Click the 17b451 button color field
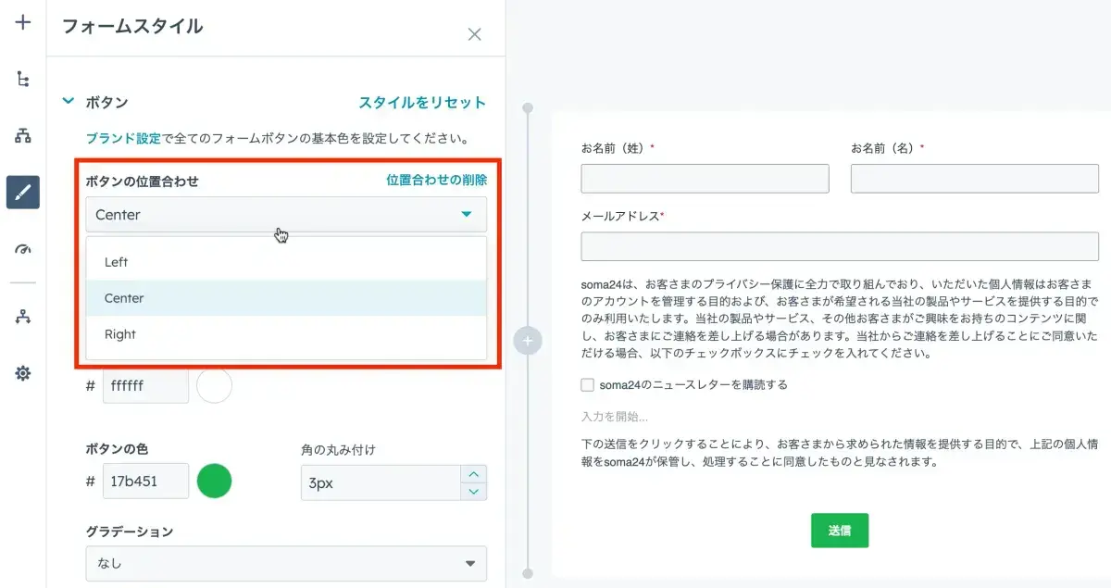Screen dimensions: 1111x588 (145, 482)
